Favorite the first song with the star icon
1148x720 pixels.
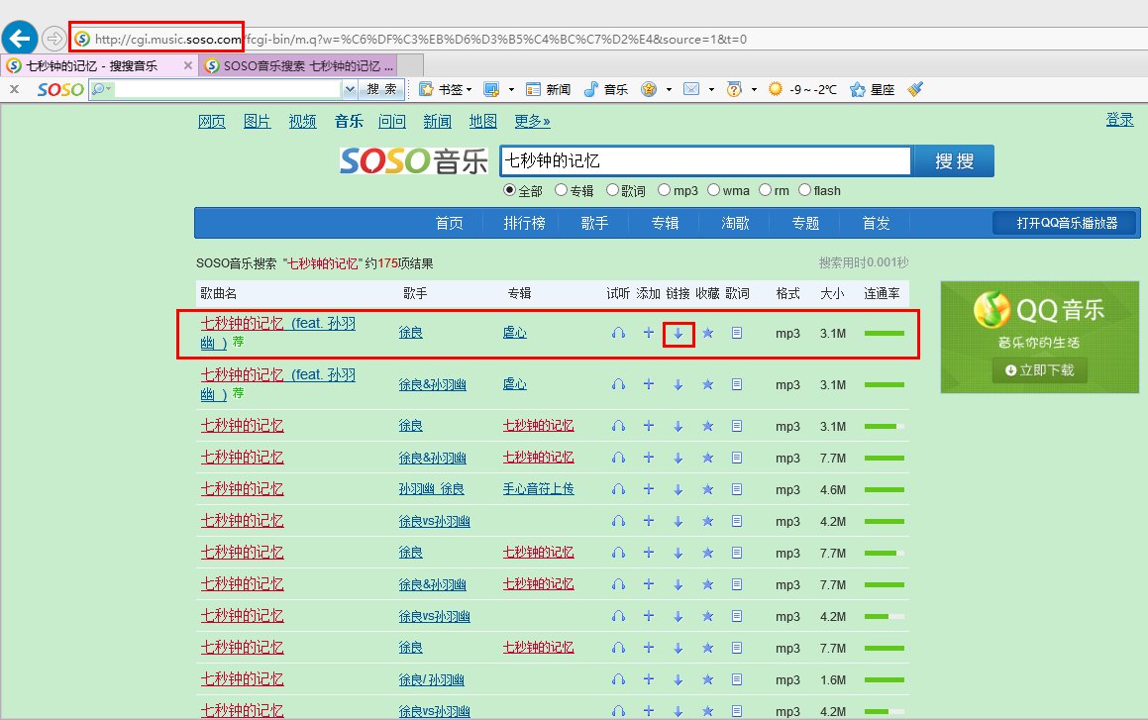[x=707, y=334]
